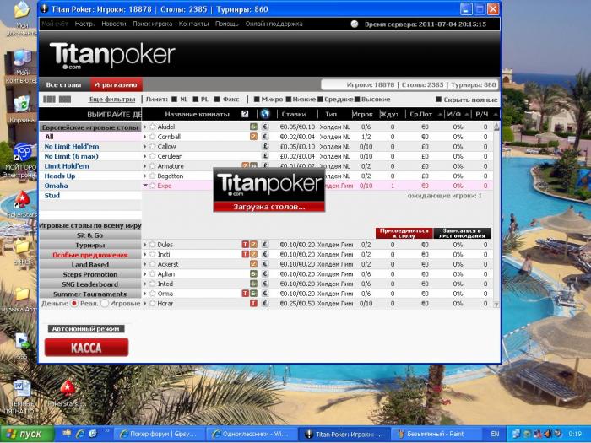Screen dimensions: 591x443
Task: Favorite the Aludel table star
Action: 153,127
